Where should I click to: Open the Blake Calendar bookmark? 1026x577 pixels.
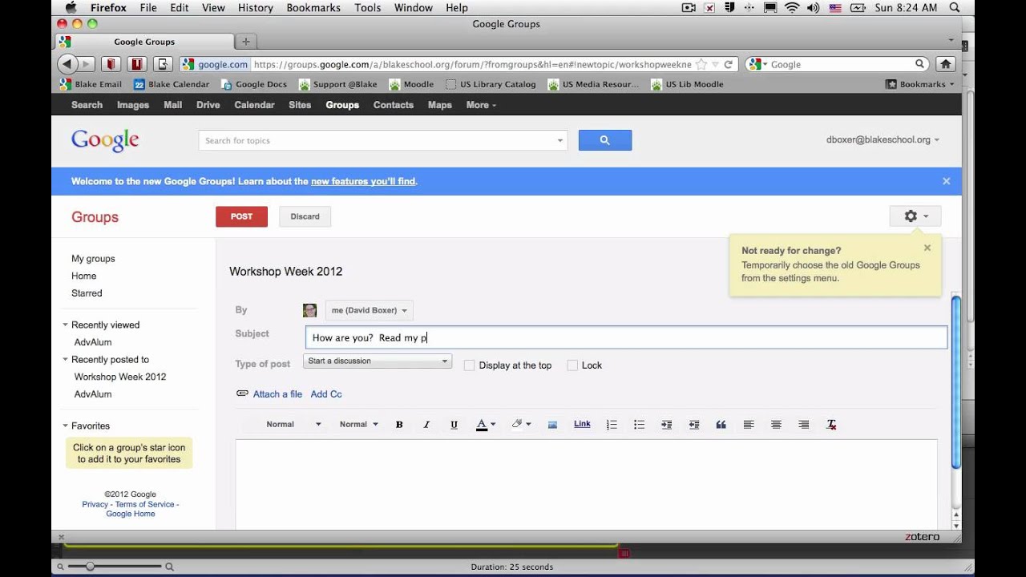[171, 84]
